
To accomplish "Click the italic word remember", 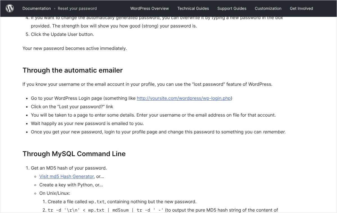I will coord(274,132).
